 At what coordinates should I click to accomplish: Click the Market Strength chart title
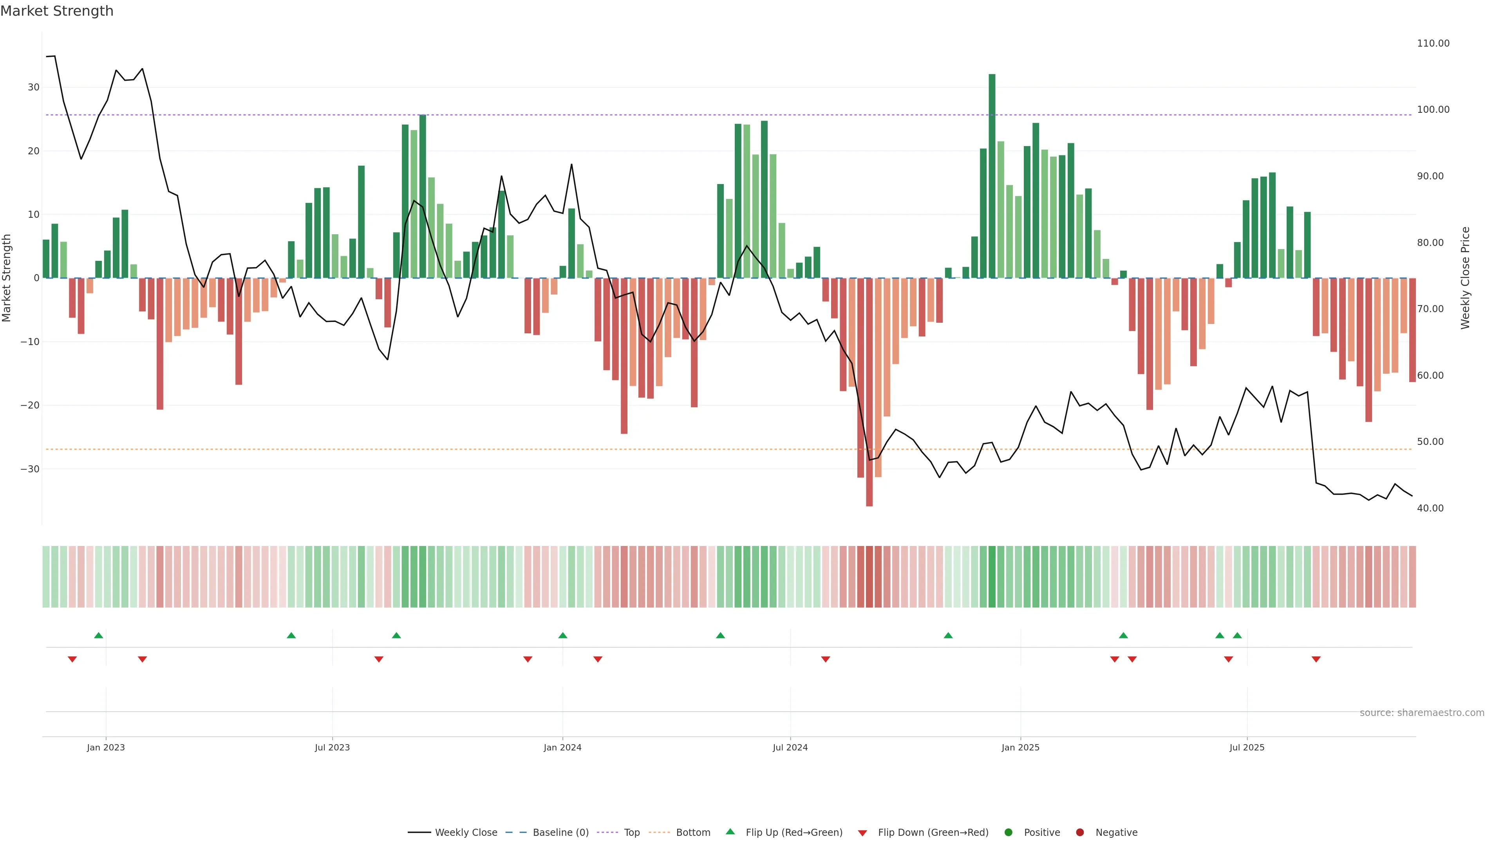click(57, 11)
